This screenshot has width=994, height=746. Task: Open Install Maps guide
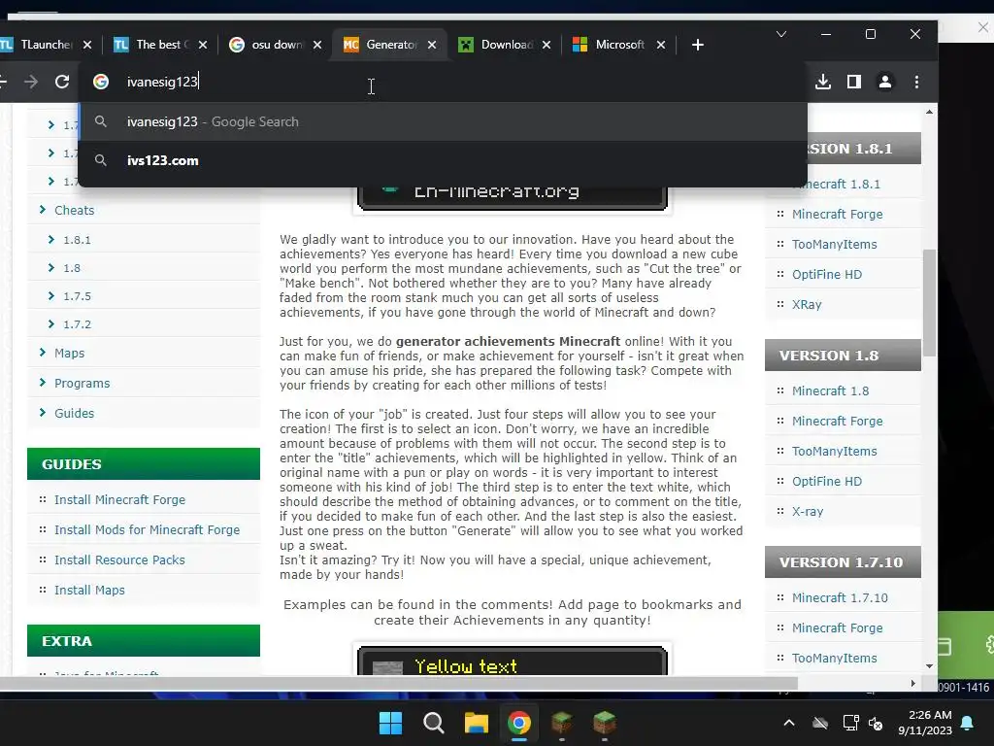89,590
